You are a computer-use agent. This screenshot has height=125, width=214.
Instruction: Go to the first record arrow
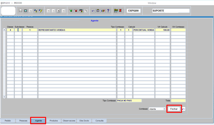tap(48, 11)
